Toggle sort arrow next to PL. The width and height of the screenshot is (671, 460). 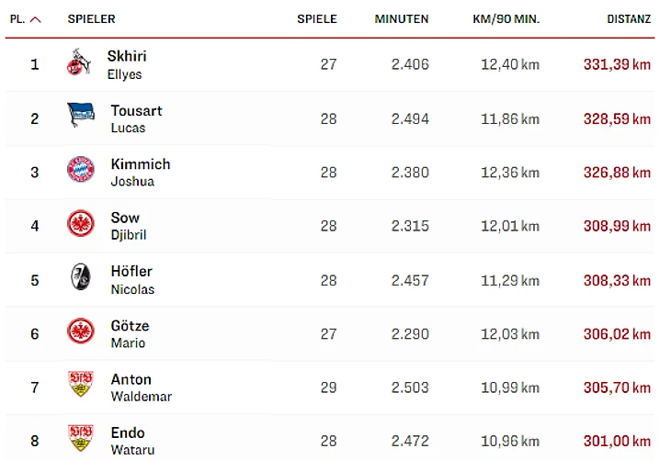pos(36,19)
